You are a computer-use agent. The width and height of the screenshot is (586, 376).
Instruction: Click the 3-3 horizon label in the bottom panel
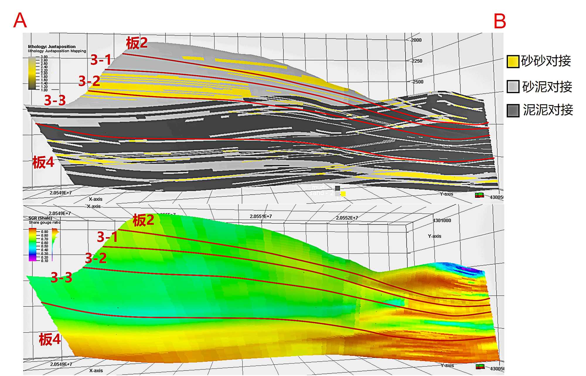(61, 277)
